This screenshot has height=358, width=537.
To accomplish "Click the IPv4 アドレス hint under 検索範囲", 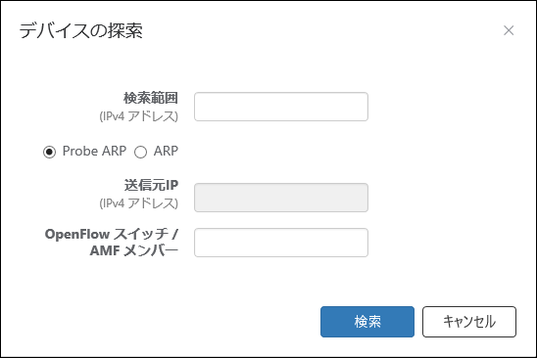I will [x=139, y=116].
